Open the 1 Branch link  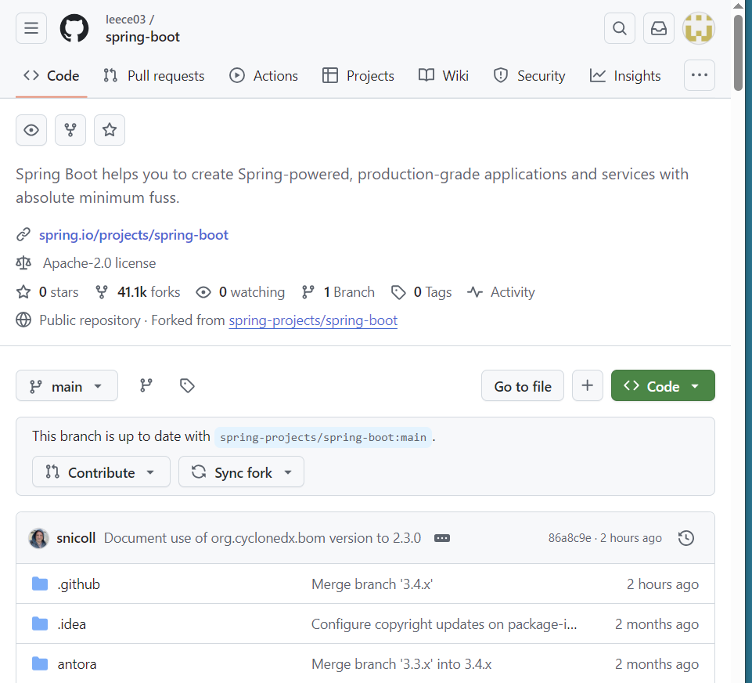click(338, 292)
